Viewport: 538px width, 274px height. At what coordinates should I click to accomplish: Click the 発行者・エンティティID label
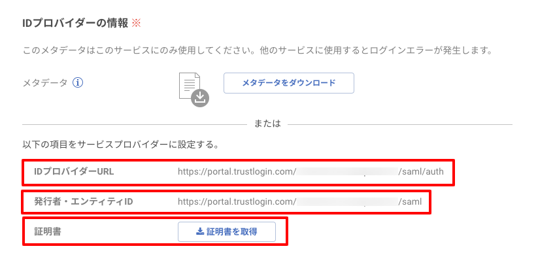click(x=84, y=201)
